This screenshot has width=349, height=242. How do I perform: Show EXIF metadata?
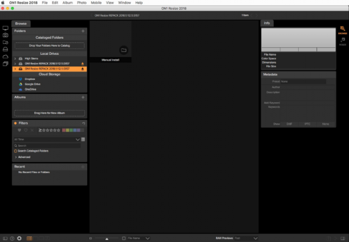pos(289,124)
